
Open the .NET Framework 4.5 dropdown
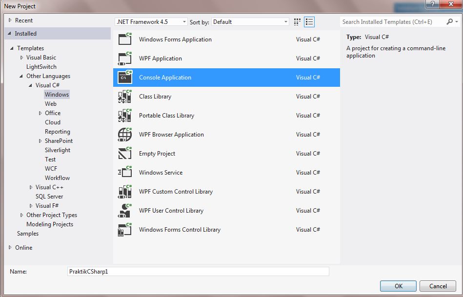point(151,22)
